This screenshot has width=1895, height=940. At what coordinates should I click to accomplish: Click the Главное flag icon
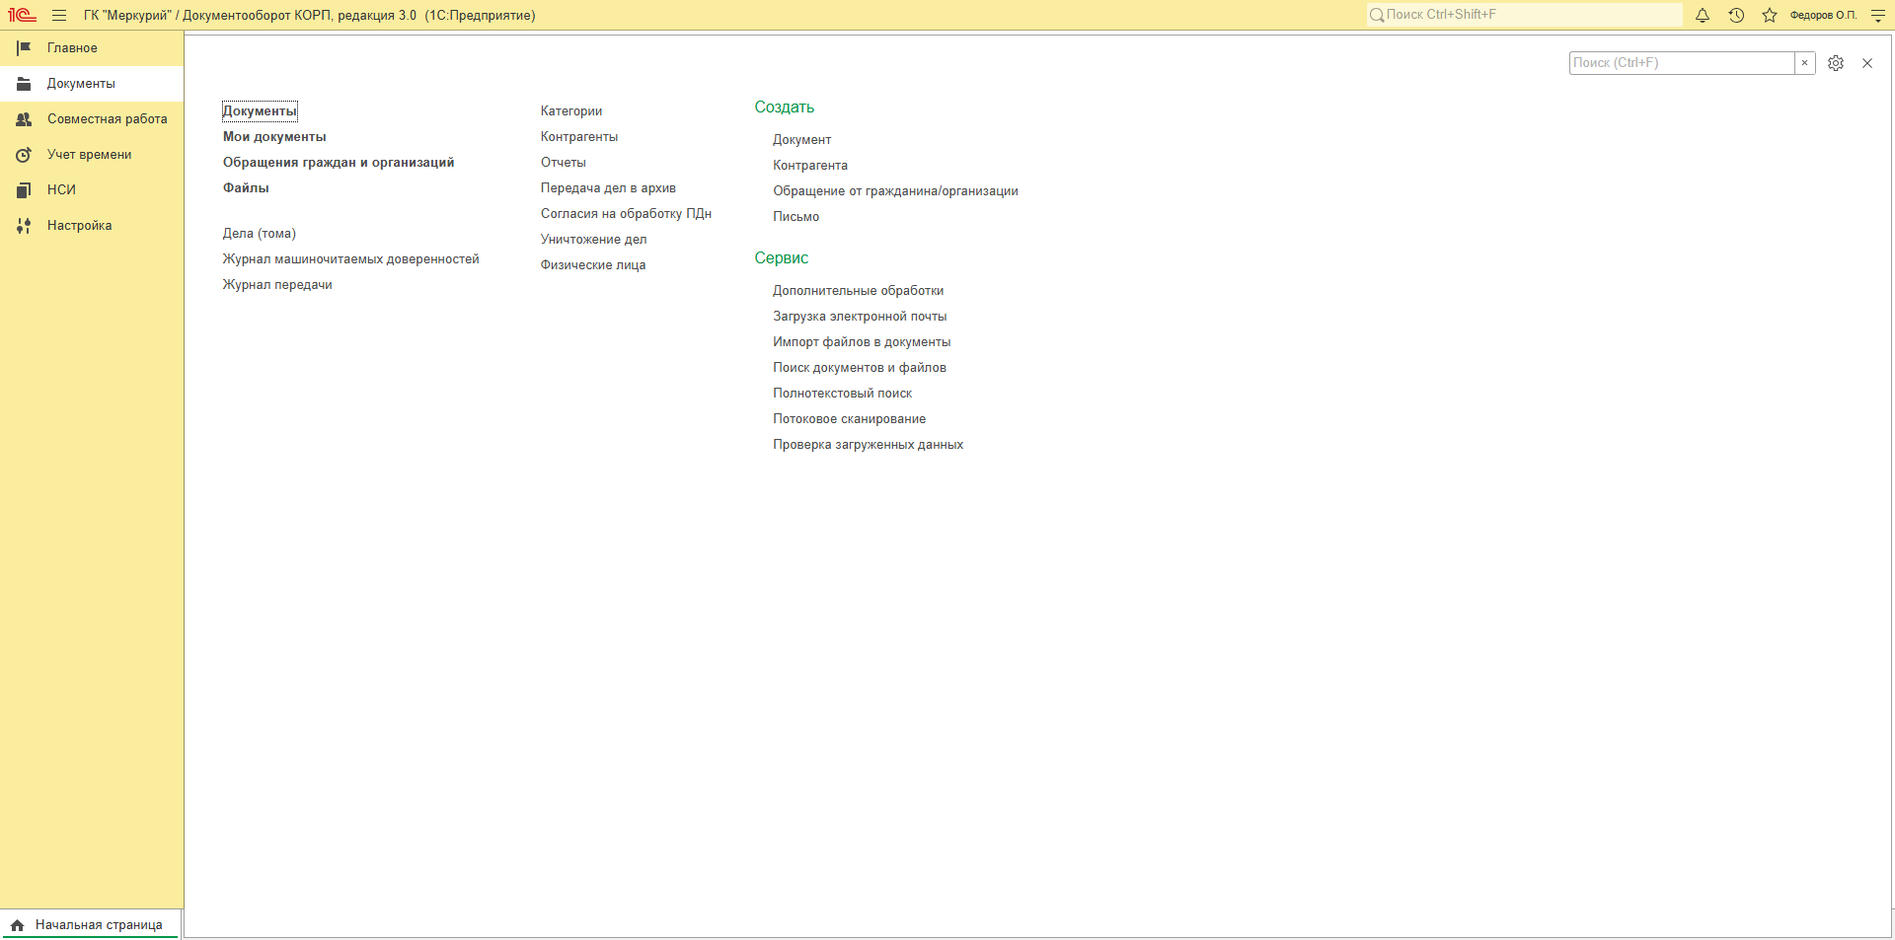(x=24, y=47)
